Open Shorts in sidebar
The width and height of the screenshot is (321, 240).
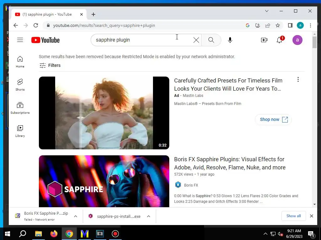click(20, 85)
